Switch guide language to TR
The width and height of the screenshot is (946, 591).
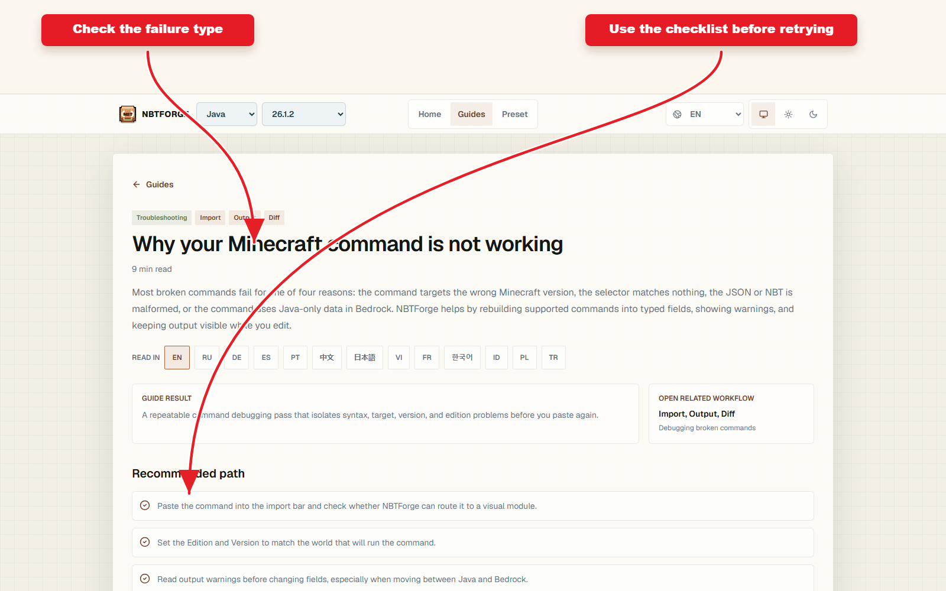[x=553, y=358]
